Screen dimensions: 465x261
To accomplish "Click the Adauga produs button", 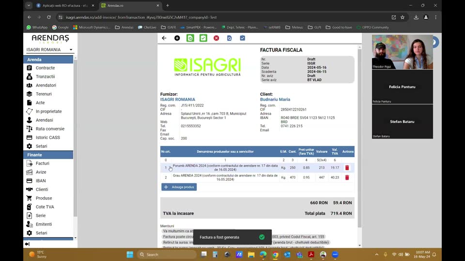I will coord(179,187).
